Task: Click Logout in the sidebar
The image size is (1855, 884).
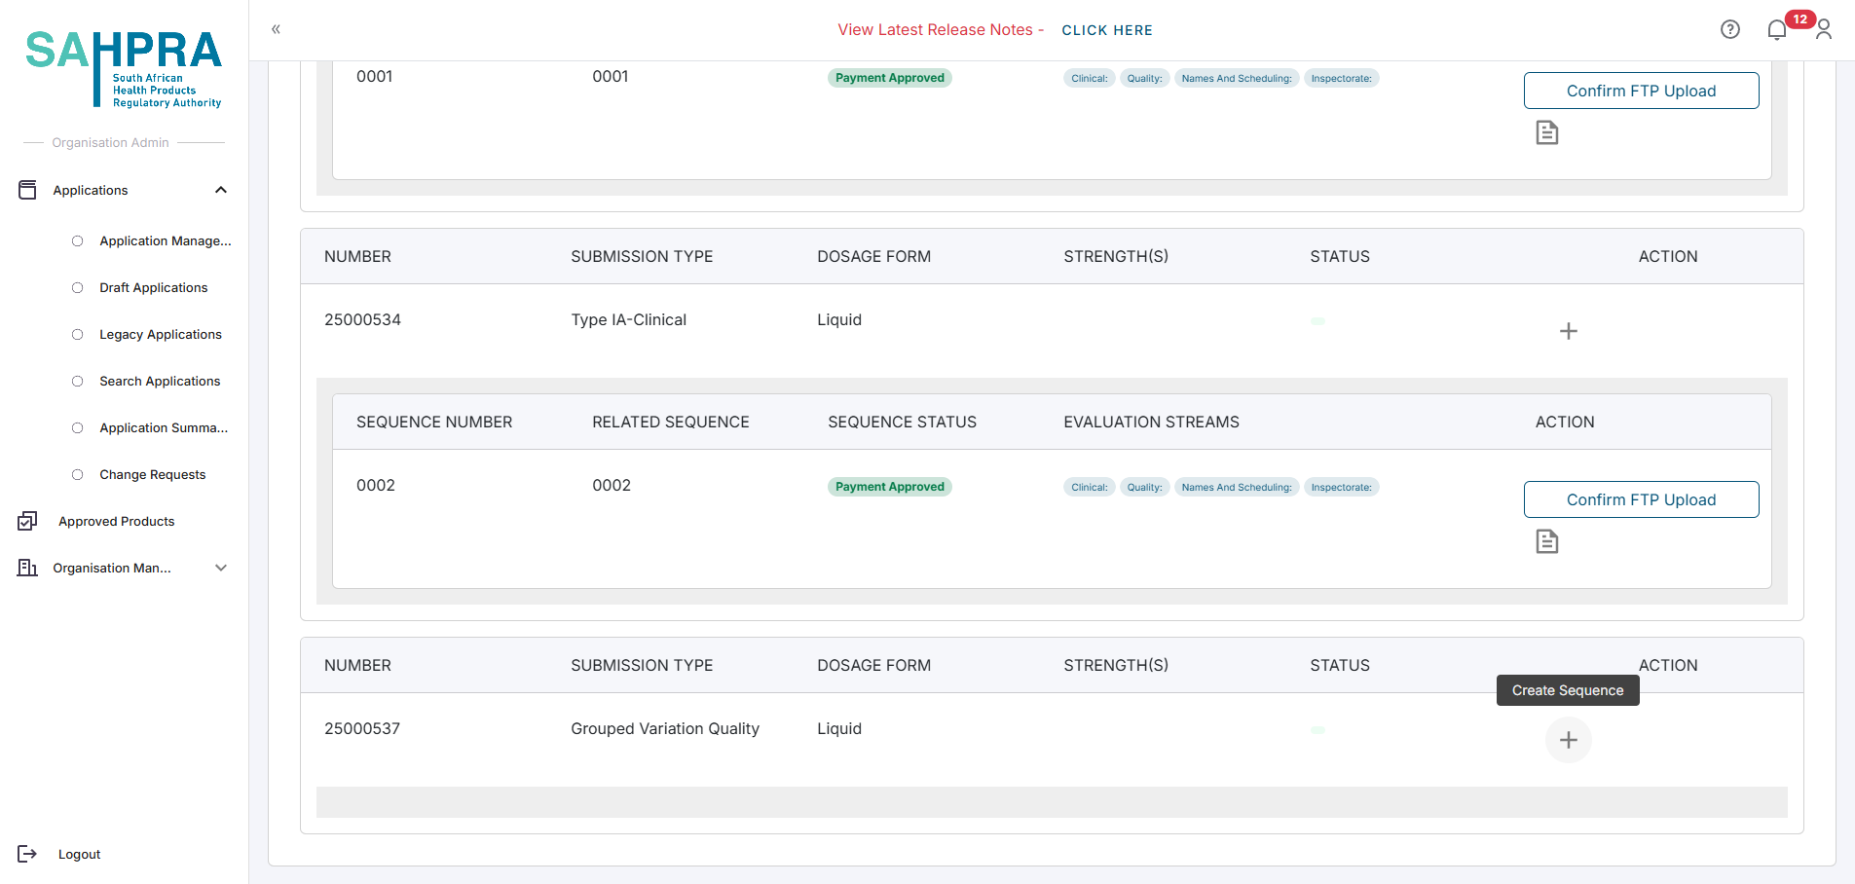Action: [x=79, y=854]
